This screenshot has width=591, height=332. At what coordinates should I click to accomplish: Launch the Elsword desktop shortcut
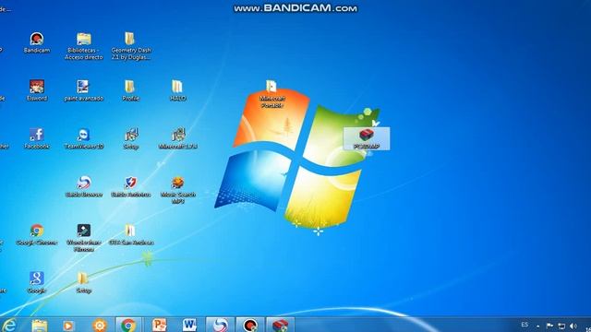[37, 90]
